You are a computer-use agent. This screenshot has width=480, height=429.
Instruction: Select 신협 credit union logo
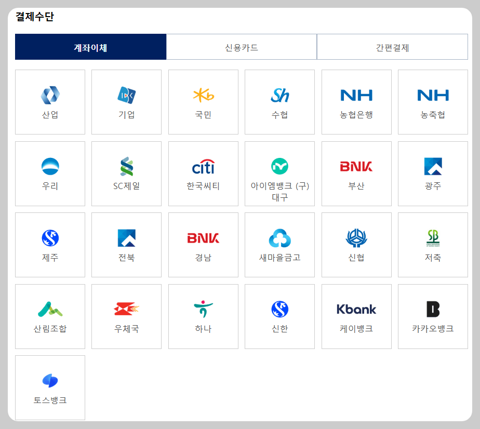(356, 245)
